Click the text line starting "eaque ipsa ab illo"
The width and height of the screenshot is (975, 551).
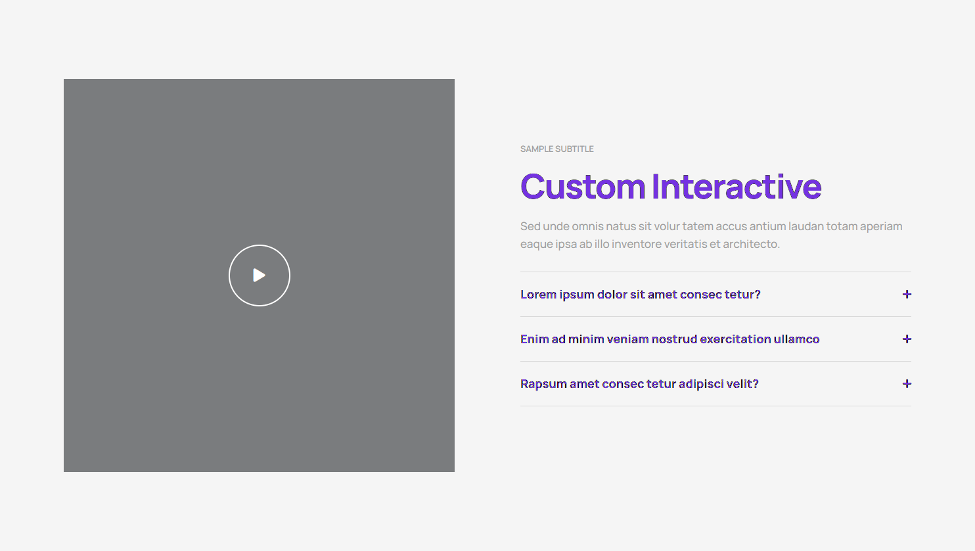point(649,245)
